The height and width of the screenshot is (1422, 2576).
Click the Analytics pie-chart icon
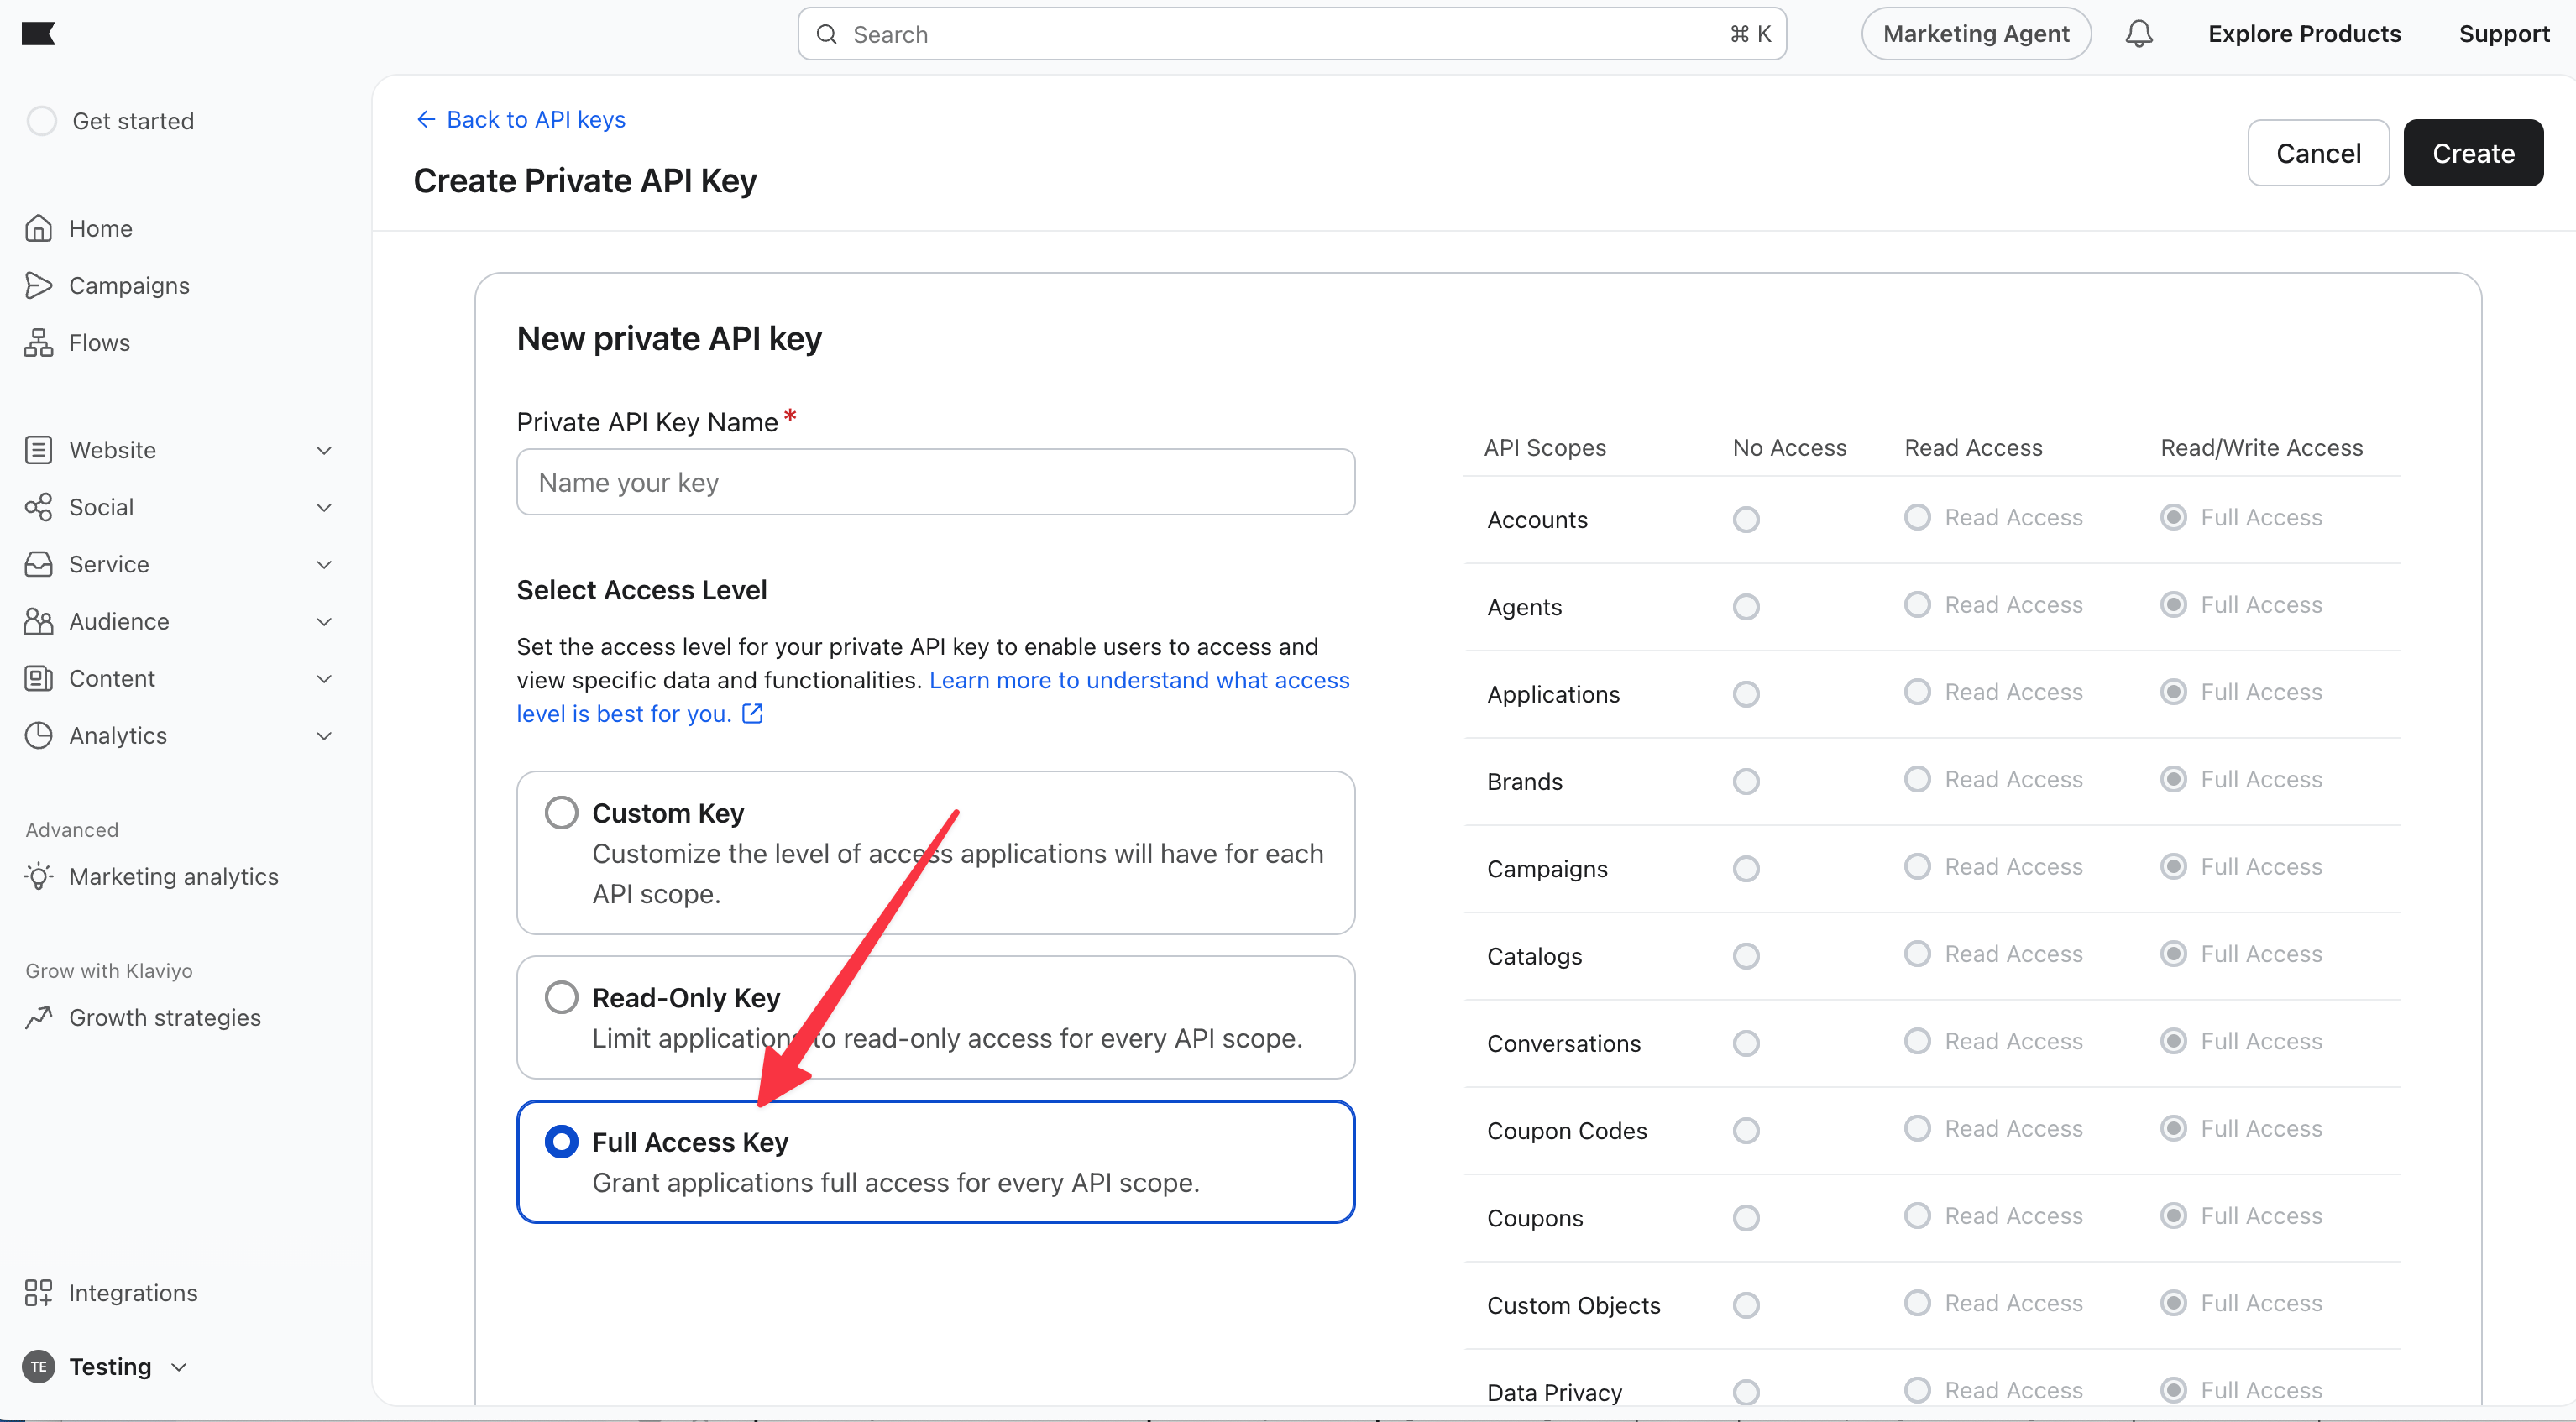[39, 735]
